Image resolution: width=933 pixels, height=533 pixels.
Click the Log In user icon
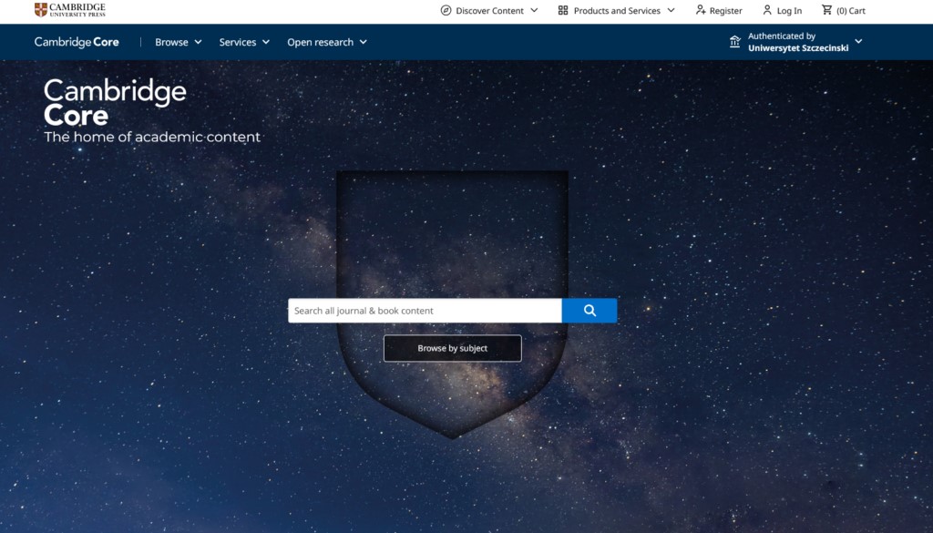(x=767, y=11)
